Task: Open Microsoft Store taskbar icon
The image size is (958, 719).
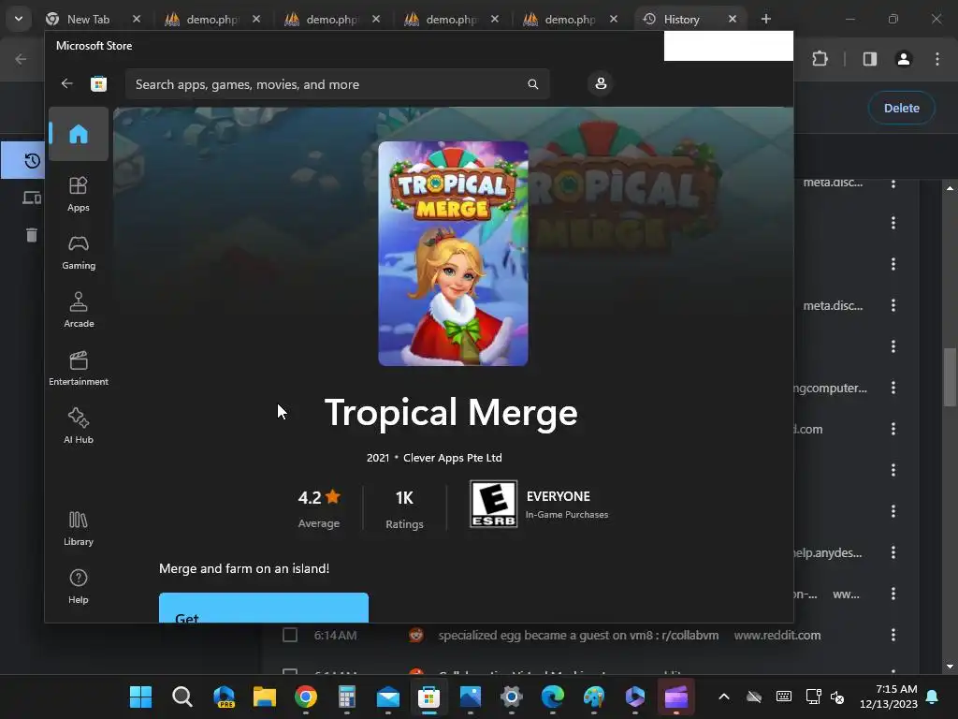Action: [428, 697]
